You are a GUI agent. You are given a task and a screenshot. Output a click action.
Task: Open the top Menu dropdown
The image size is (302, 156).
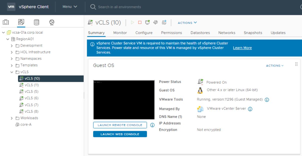point(70,7)
